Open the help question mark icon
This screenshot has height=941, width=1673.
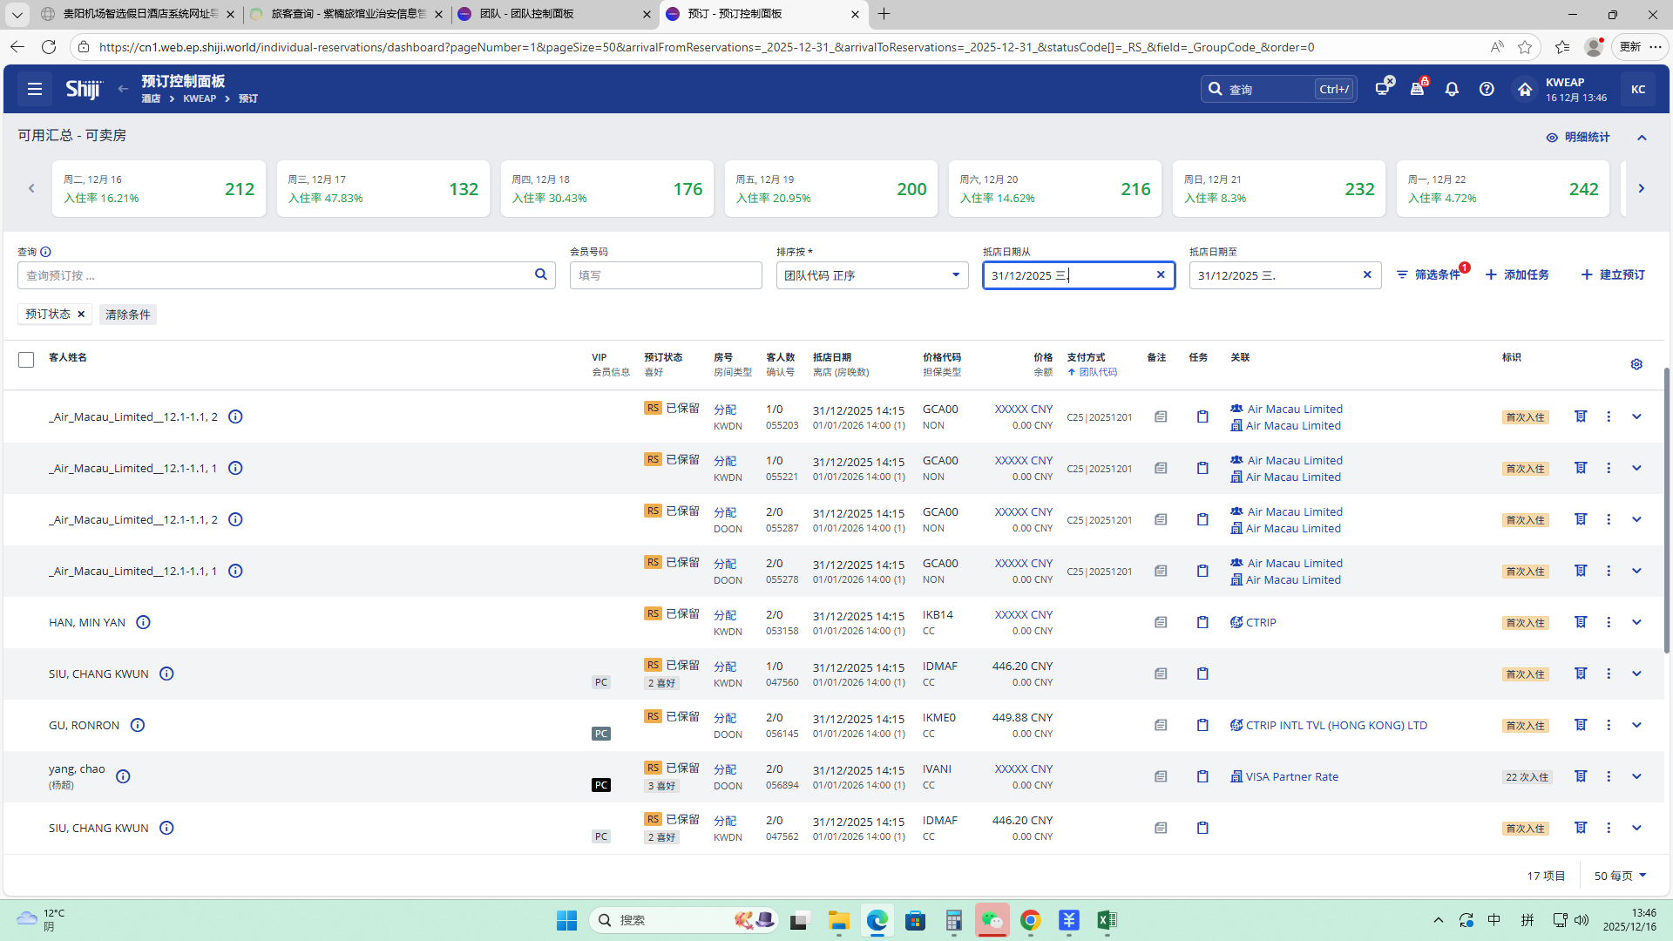pos(1487,89)
